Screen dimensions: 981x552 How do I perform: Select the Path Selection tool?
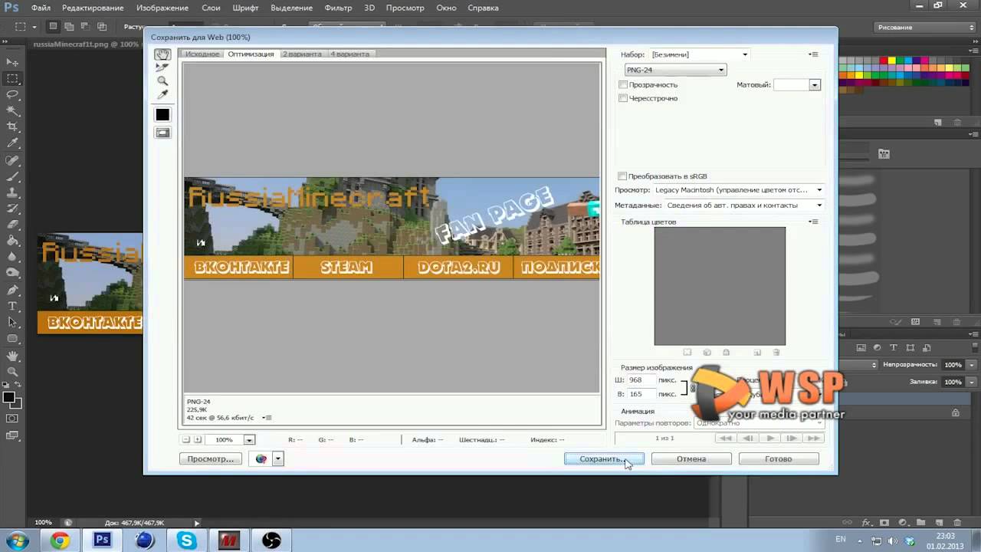point(12,322)
